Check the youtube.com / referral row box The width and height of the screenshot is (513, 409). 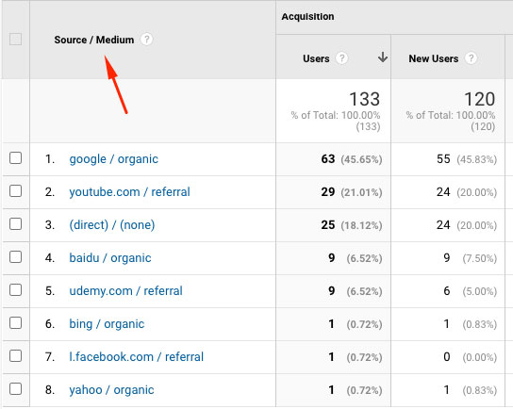click(15, 191)
